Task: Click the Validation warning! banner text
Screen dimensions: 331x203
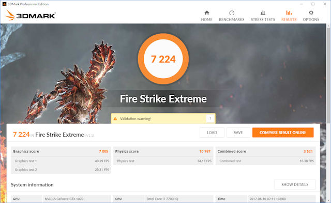Action: [x=136, y=119]
